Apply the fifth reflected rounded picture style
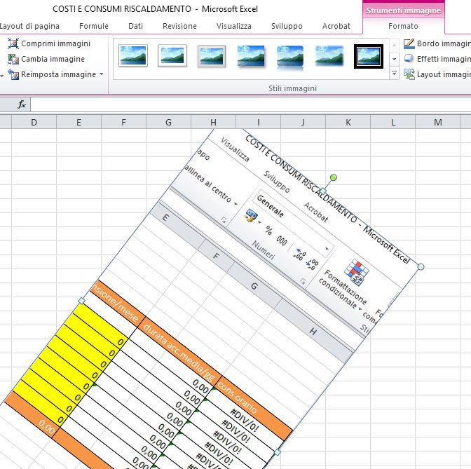 pyautogui.click(x=290, y=57)
